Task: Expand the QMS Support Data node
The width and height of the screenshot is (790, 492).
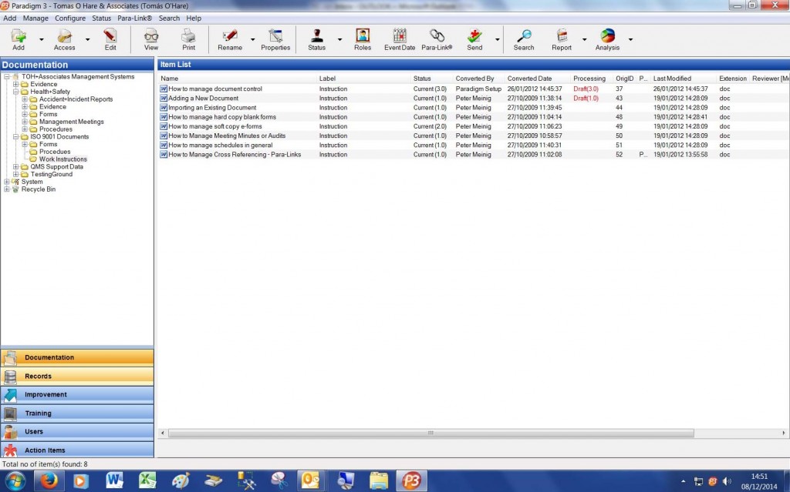Action: coord(15,166)
